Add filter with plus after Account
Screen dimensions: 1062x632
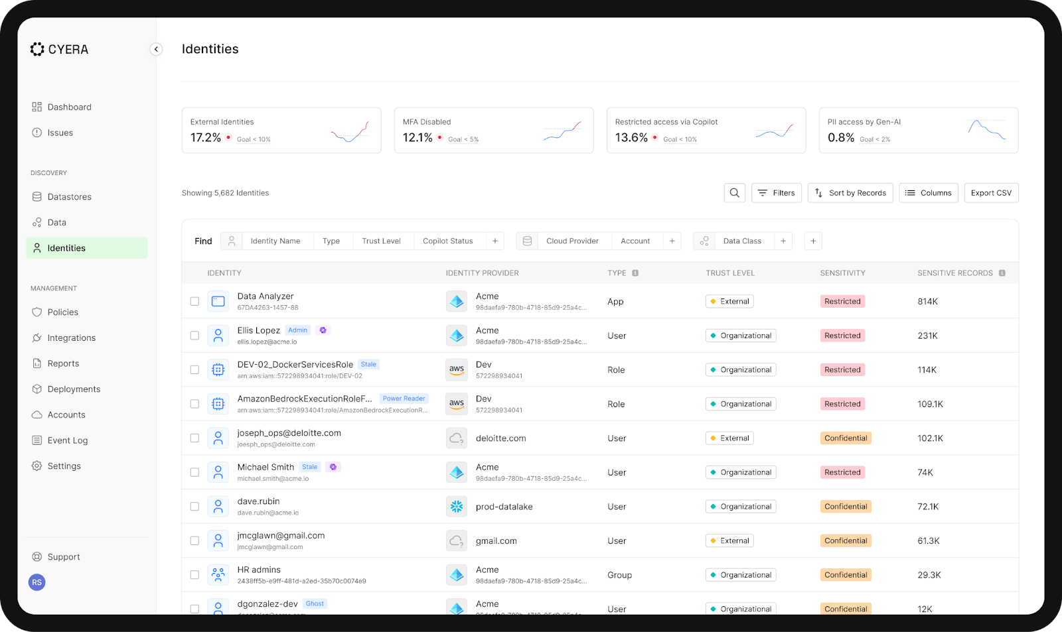(x=672, y=241)
